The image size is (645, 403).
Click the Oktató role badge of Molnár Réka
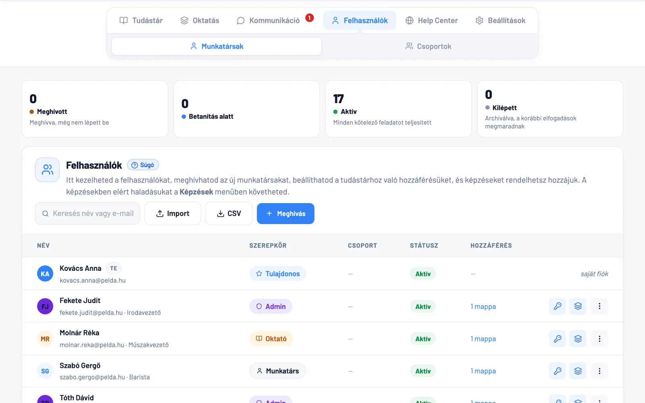[271, 339]
